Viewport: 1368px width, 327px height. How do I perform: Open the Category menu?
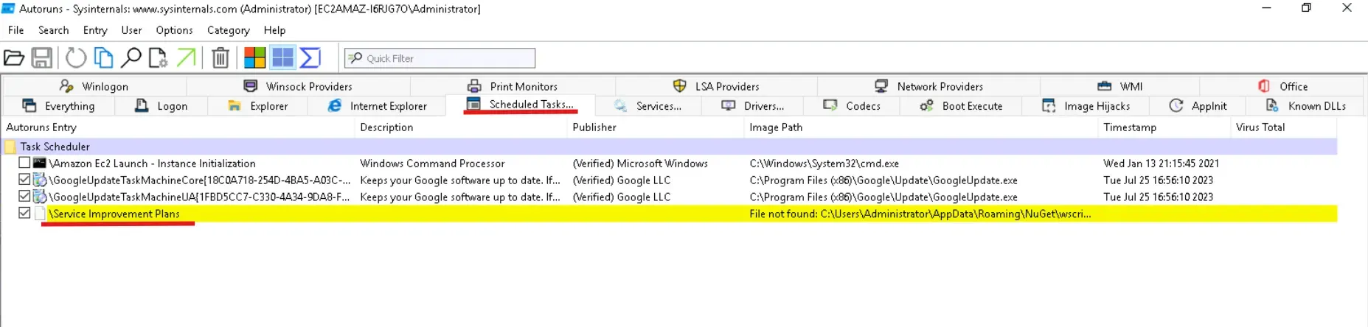228,30
